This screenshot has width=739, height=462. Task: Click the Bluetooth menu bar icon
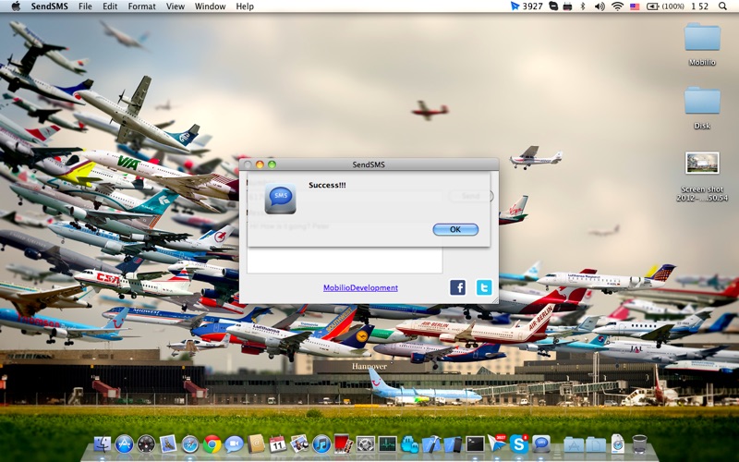coord(582,6)
